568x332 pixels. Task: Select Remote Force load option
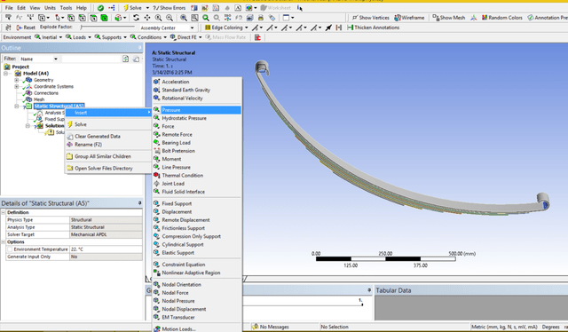coord(197,134)
